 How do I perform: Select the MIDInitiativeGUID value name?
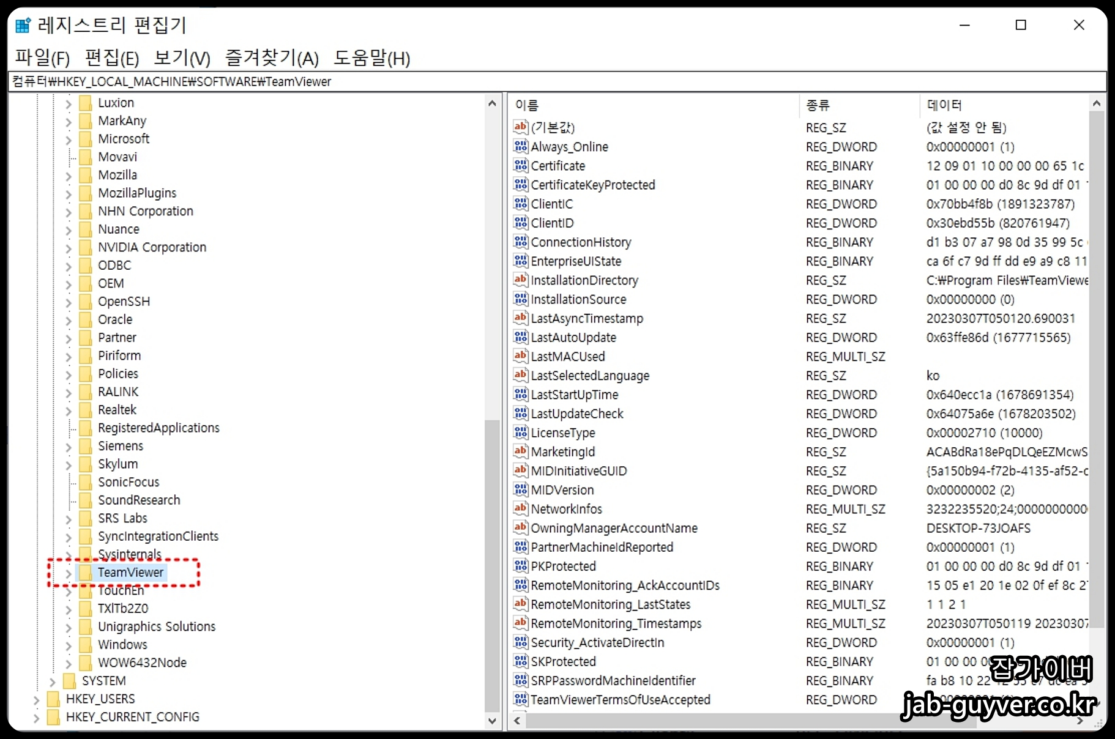pos(579,471)
